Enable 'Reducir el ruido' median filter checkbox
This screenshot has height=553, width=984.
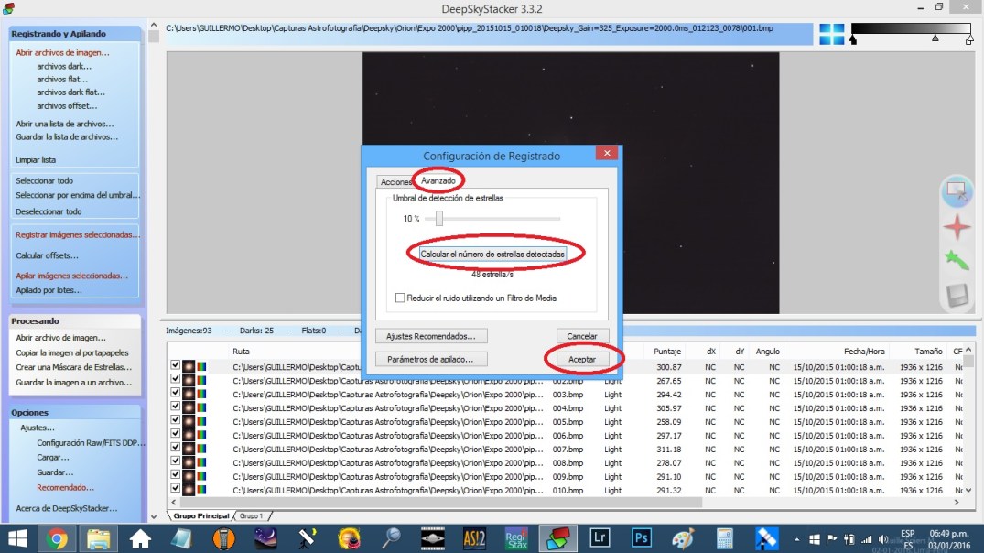tap(400, 298)
